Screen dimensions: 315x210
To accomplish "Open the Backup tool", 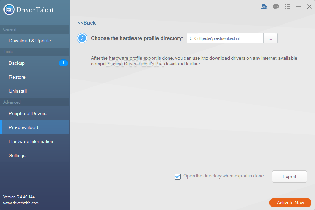I will point(35,63).
